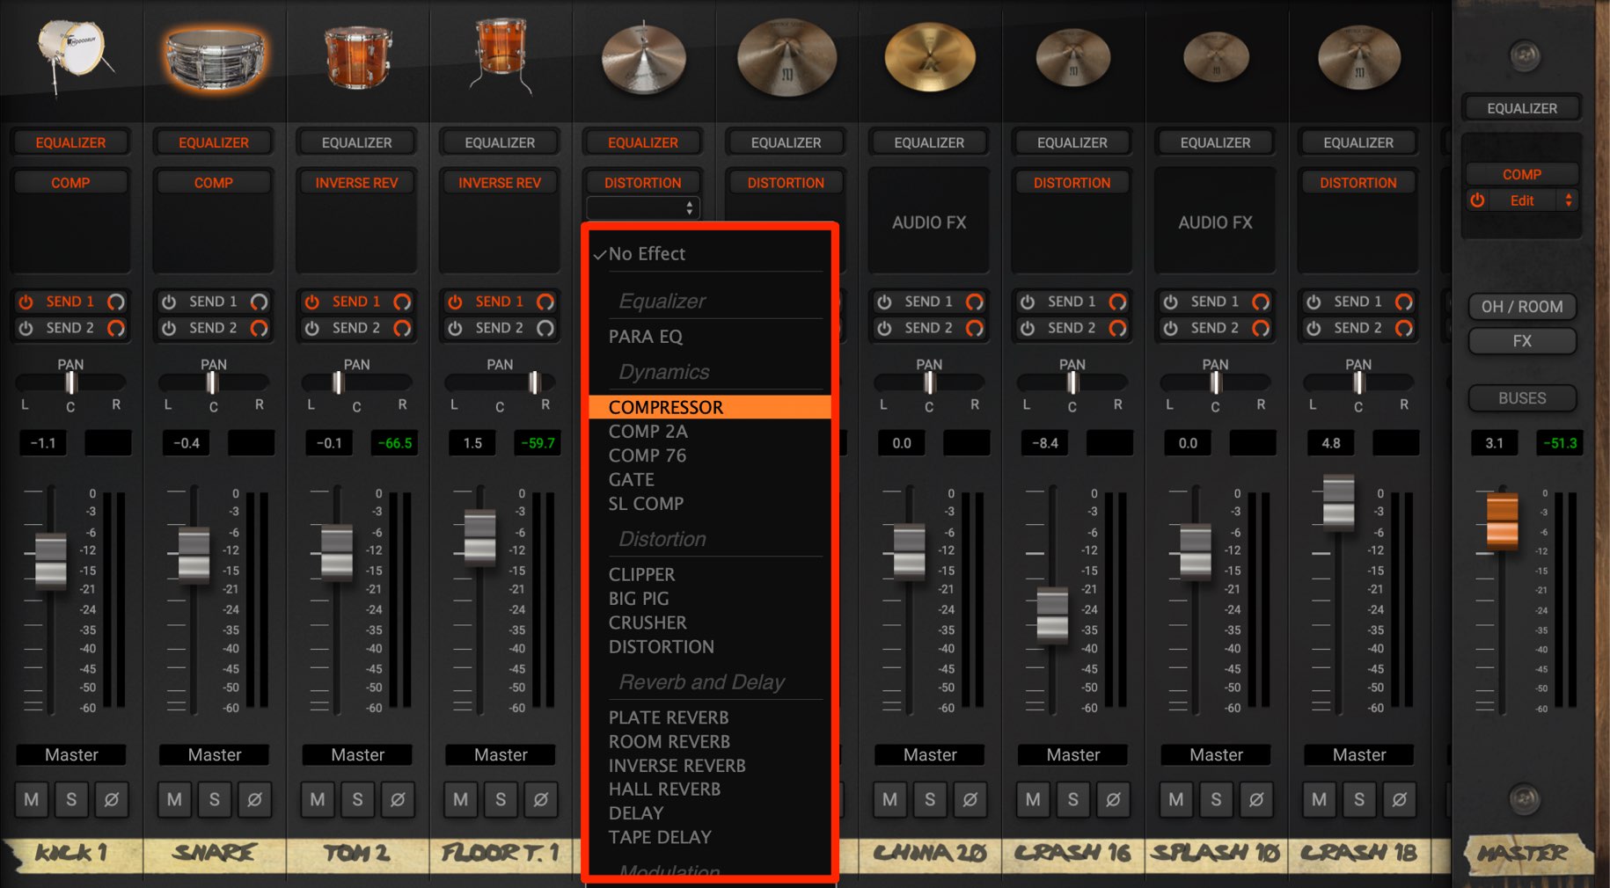Open the BUSES view
This screenshot has height=888, width=1610.
tap(1522, 398)
